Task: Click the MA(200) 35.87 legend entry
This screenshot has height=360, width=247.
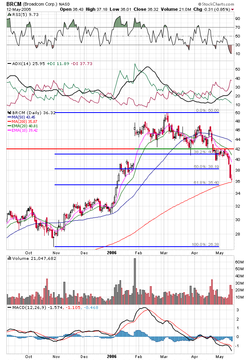Action: 22,122
